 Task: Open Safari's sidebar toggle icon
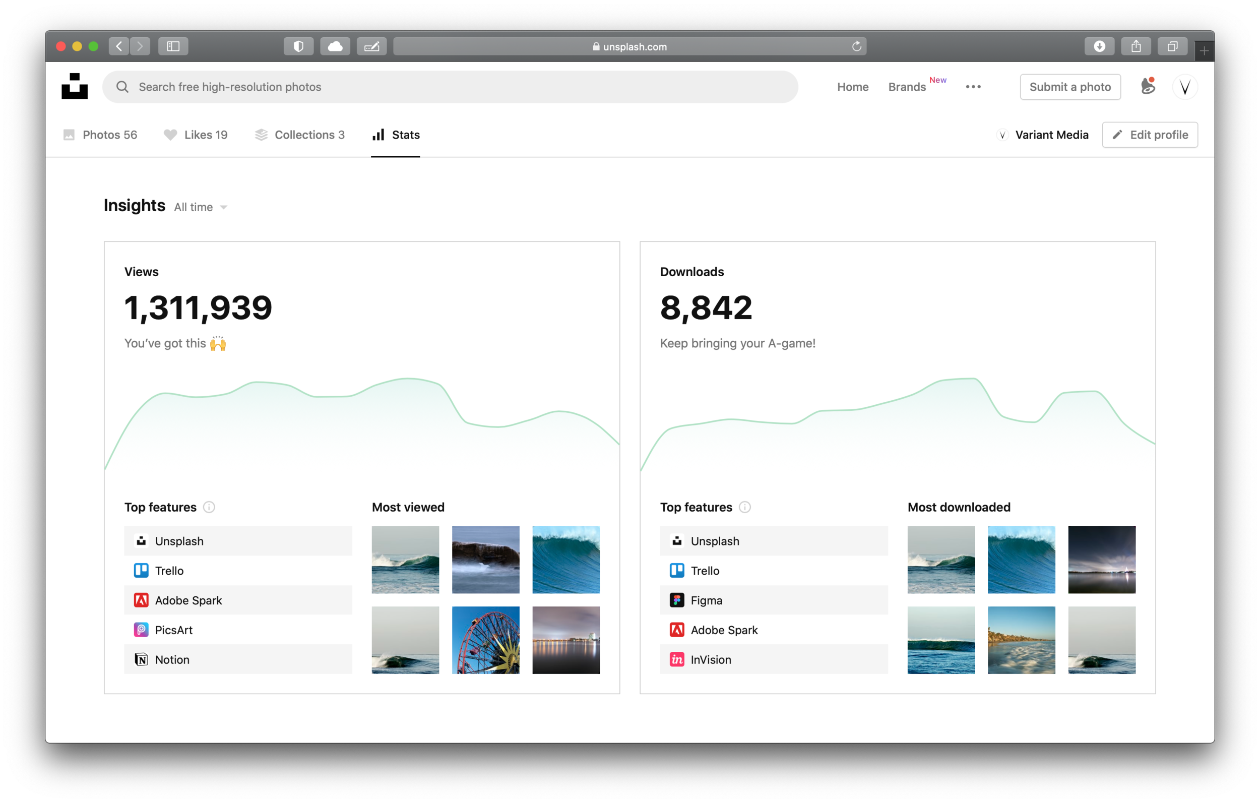pos(173,46)
